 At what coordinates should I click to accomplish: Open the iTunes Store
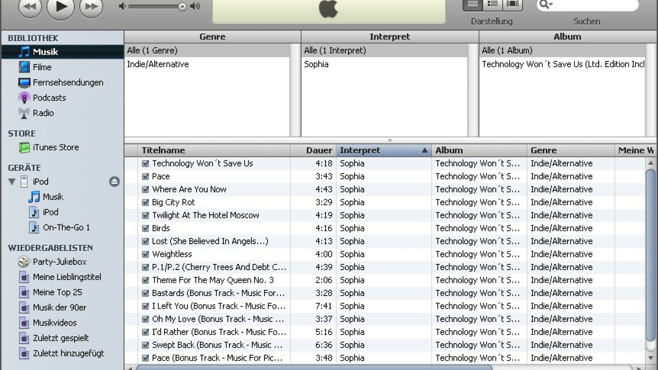pos(56,147)
